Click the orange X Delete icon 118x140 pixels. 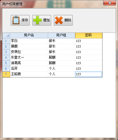pos(59,20)
